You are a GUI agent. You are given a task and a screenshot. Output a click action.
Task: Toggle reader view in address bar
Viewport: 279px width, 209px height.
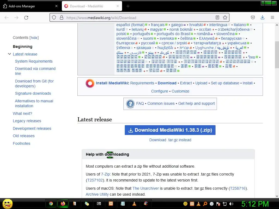(x=217, y=17)
